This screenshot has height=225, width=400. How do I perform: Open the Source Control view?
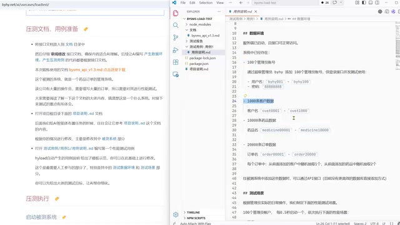pos(176,37)
